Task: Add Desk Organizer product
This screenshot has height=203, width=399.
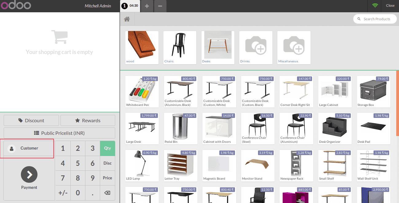Action: coord(335,128)
